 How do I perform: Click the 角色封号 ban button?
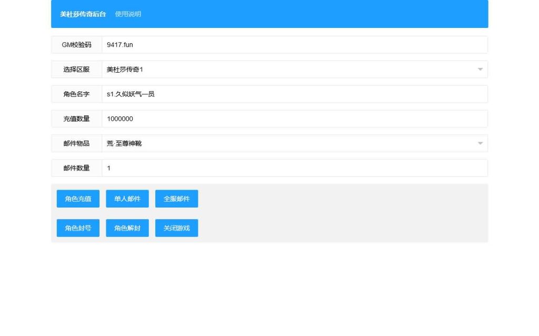point(77,228)
